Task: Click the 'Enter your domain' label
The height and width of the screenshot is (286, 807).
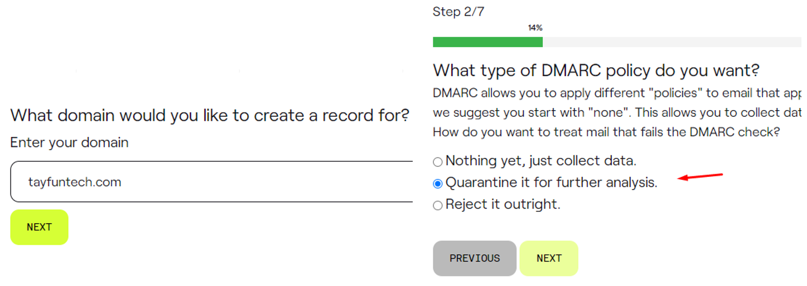Action: coord(70,142)
